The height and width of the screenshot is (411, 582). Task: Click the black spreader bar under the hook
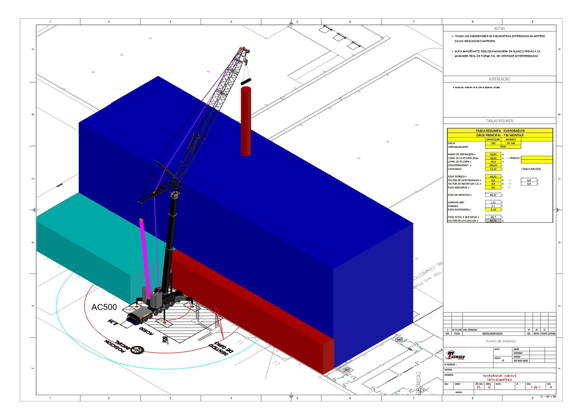[246, 81]
